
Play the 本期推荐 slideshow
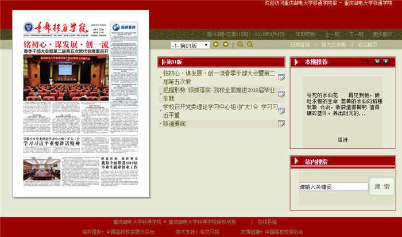386,61
